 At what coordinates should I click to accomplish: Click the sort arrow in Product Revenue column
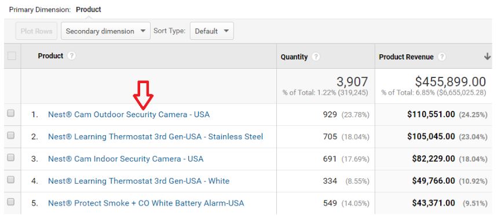click(x=487, y=57)
